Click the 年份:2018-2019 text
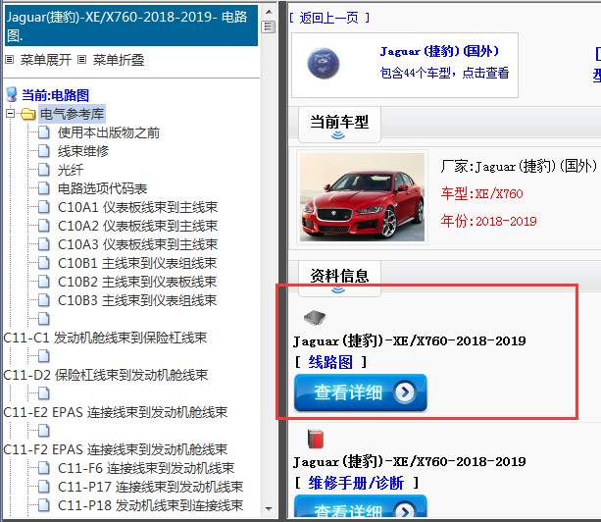The height and width of the screenshot is (522, 601). click(488, 222)
